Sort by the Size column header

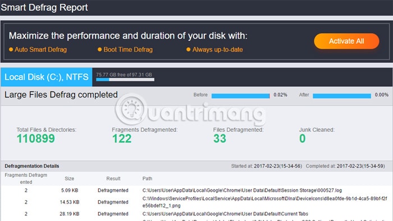pyautogui.click(x=70, y=178)
